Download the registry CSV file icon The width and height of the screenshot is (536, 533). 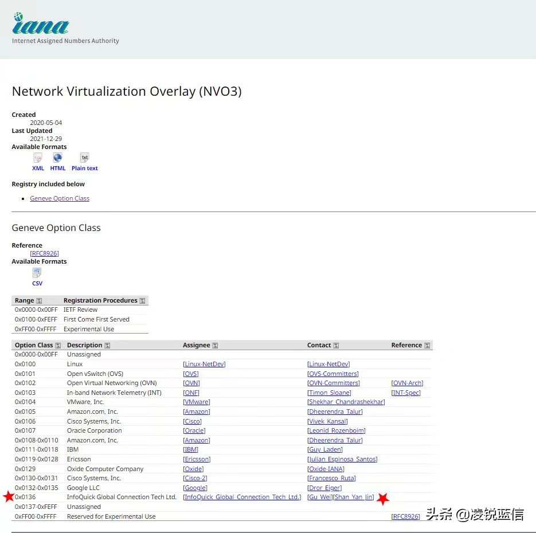[37, 273]
